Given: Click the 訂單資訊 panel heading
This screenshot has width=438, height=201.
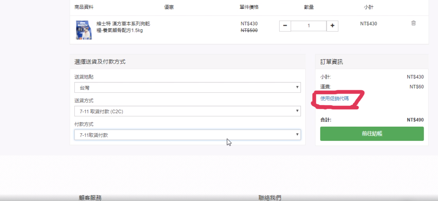Looking at the screenshot, I should (332, 62).
